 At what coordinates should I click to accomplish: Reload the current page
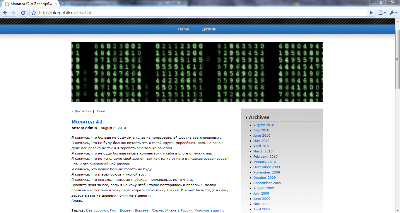tap(23, 13)
